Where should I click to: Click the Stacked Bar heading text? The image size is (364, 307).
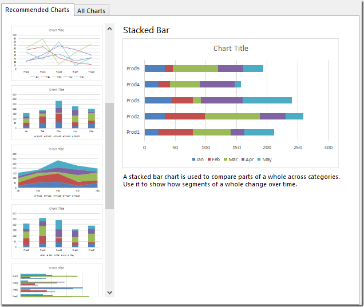(x=146, y=30)
